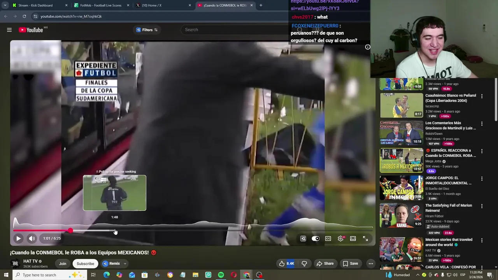
Task: Open options menu for Los Comentarios video
Action: 482,124
